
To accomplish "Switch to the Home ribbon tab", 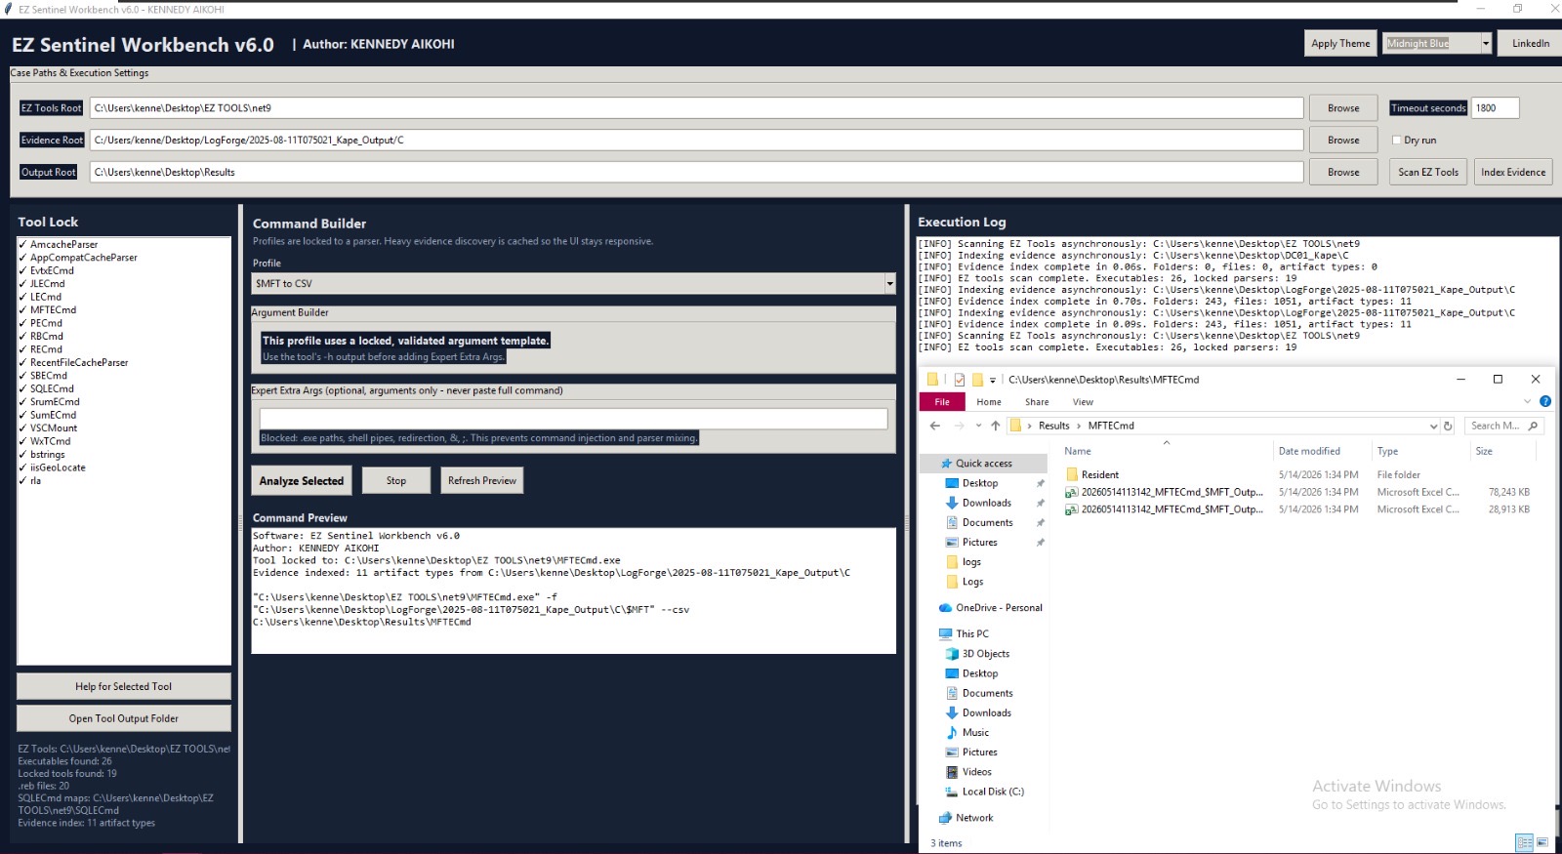I will 989,402.
